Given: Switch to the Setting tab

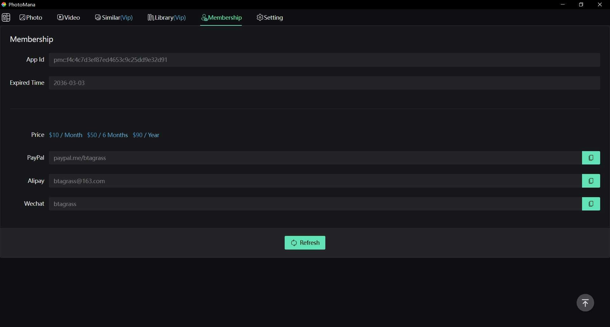Looking at the screenshot, I should pyautogui.click(x=273, y=17).
